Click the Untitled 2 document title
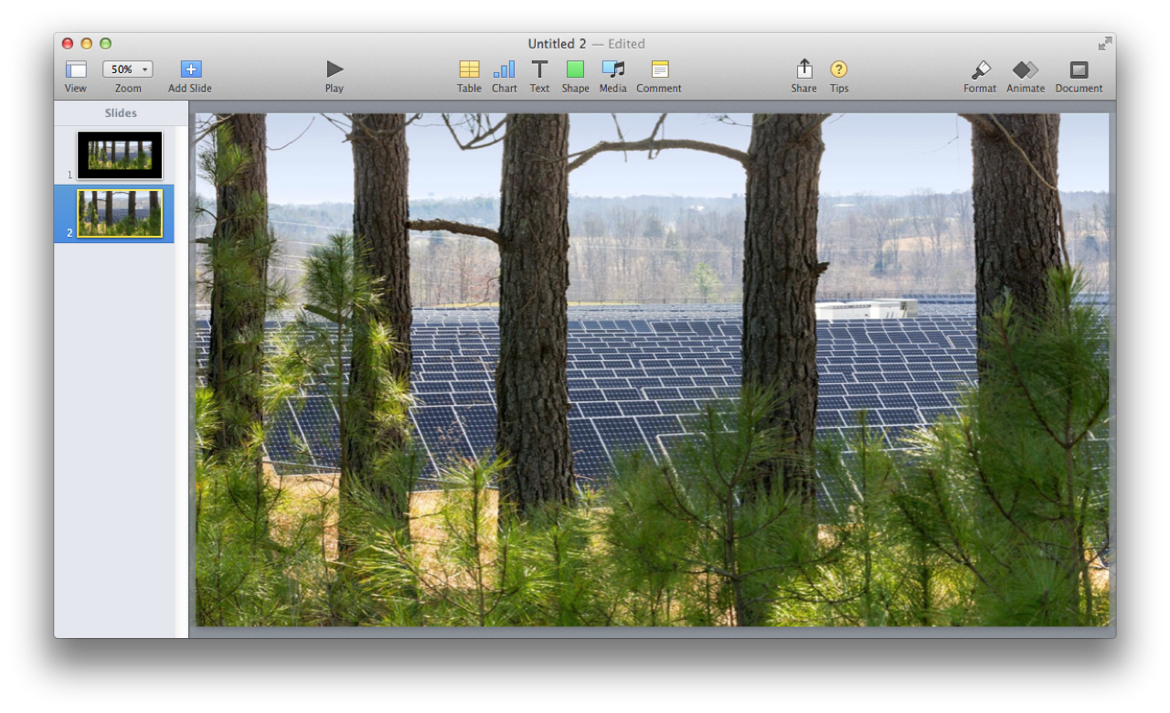Viewport: 1170px width, 713px height. (x=557, y=44)
